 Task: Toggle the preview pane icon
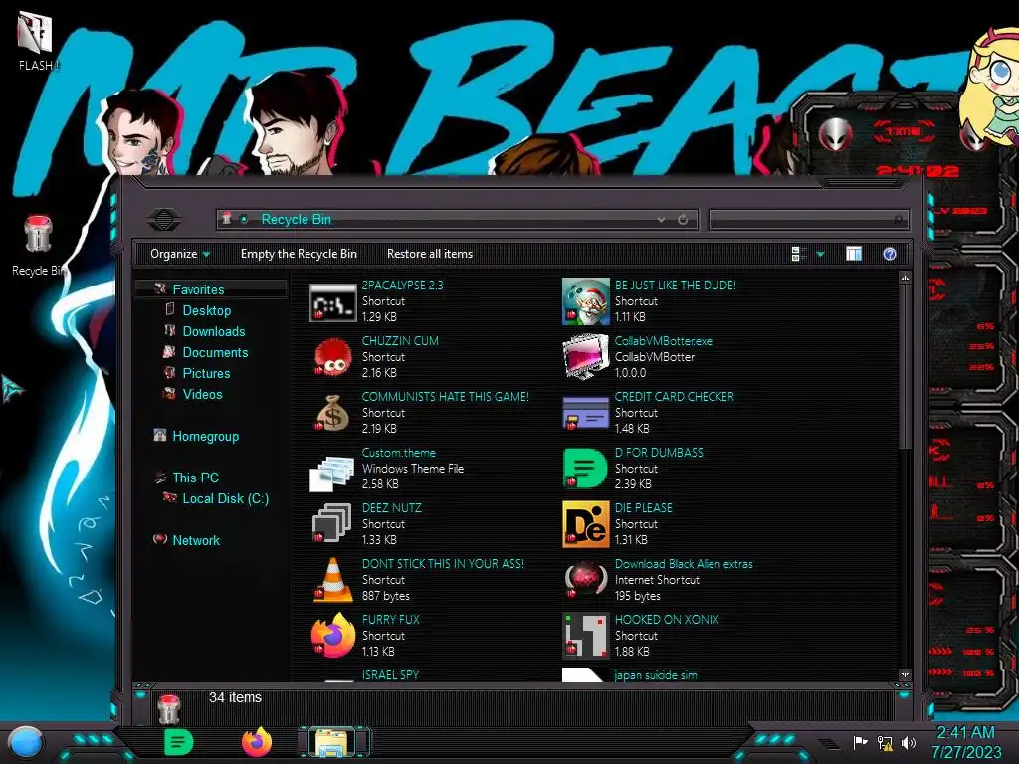point(853,254)
